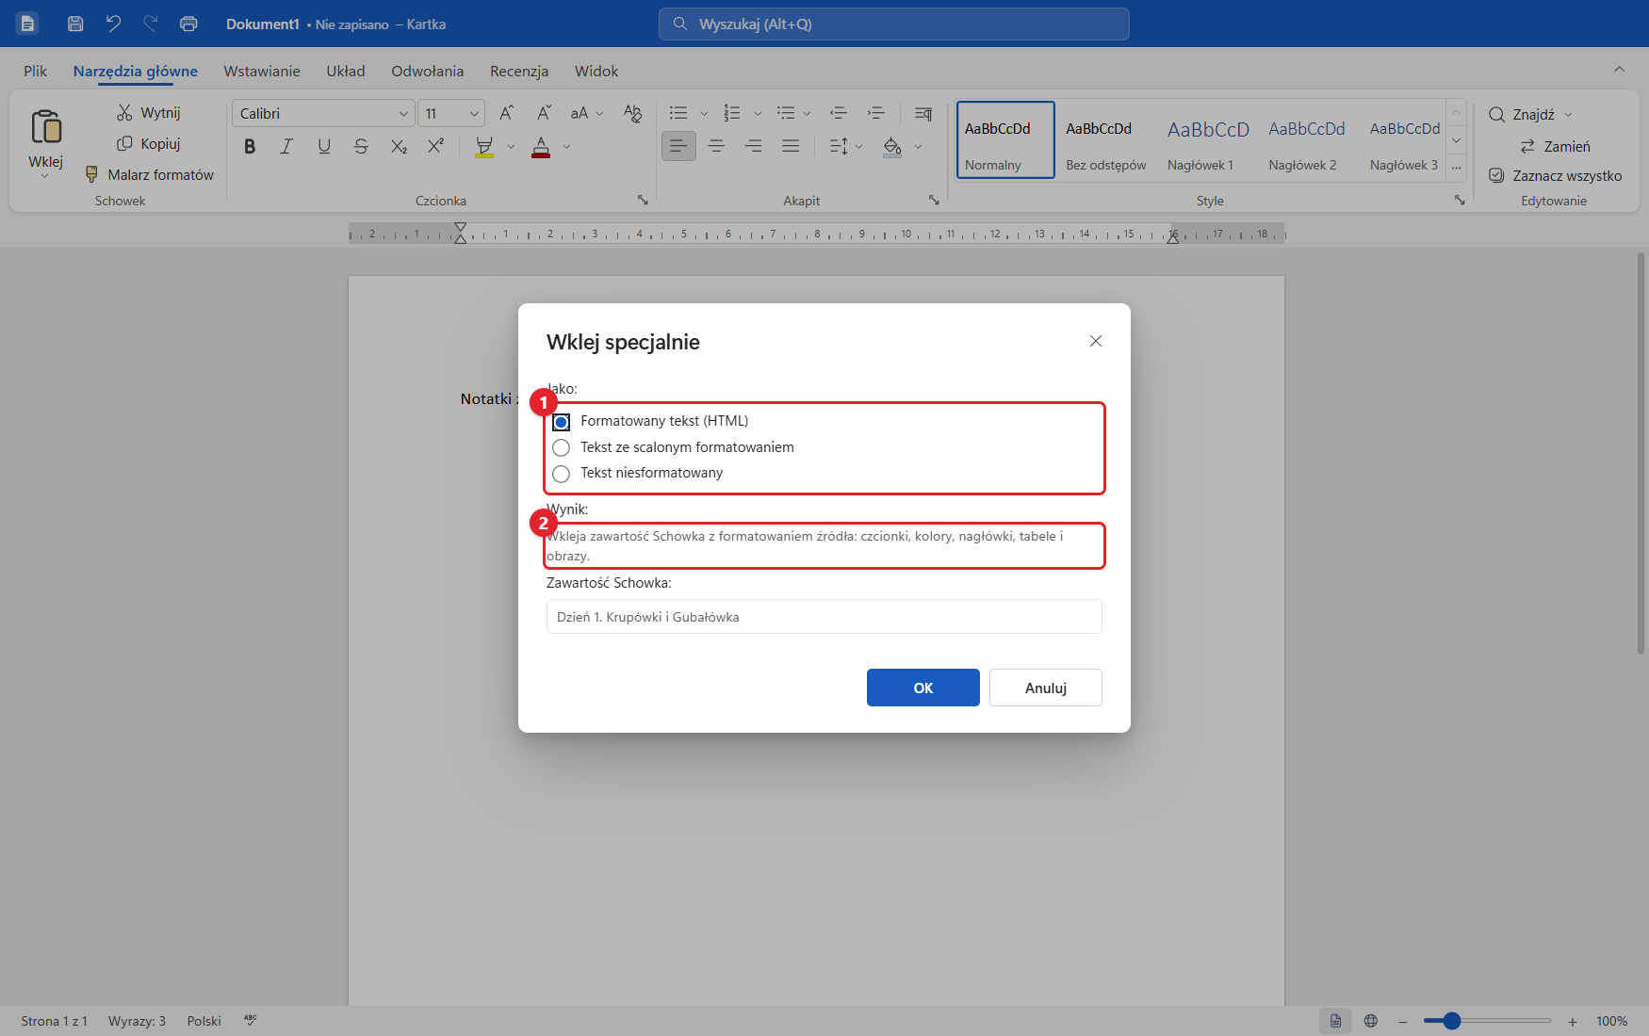The width and height of the screenshot is (1649, 1036).
Task: Switch to the Układ tab
Action: (x=346, y=71)
